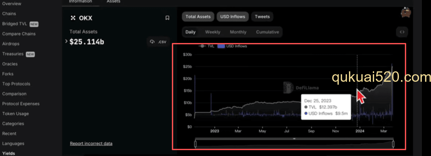Toggle the USD Inflows chart option
Image resolution: width=431 pixels, height=156 pixels.
233,17
